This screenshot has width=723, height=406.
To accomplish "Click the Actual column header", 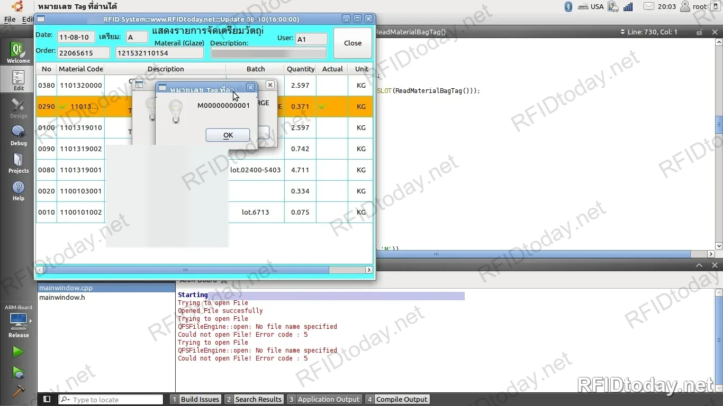I will click(332, 69).
